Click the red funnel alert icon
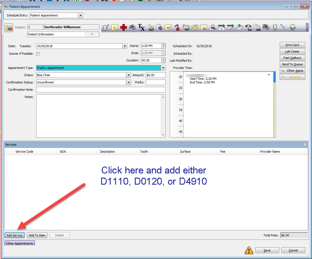Viewport: 312px width, 259px height. 177,27
